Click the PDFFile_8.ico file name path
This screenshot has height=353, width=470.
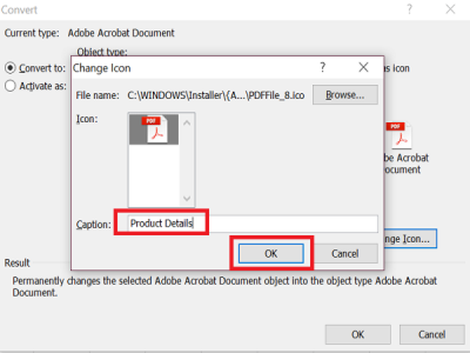(x=216, y=96)
